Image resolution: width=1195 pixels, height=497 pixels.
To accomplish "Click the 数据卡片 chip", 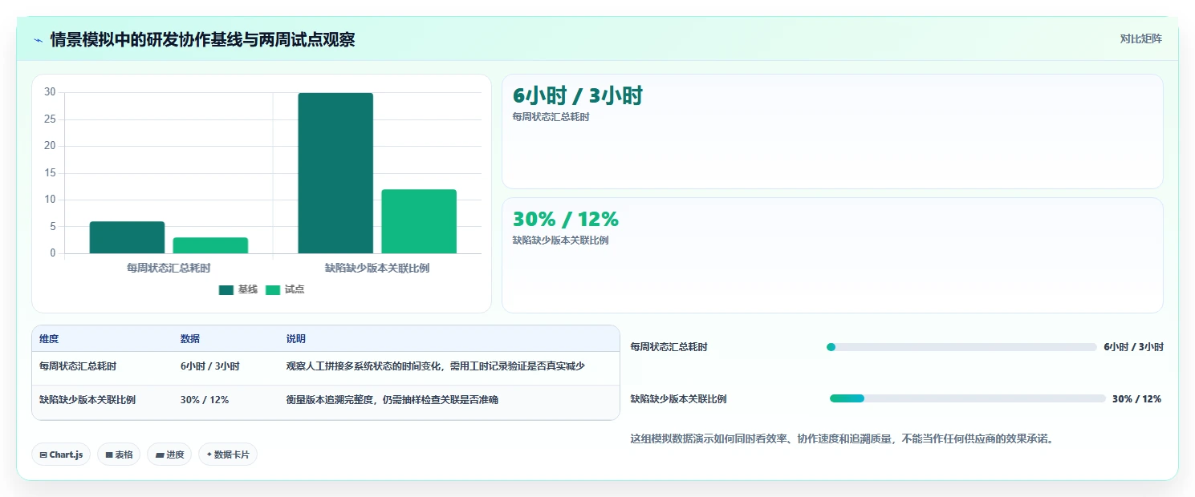I will [x=228, y=455].
